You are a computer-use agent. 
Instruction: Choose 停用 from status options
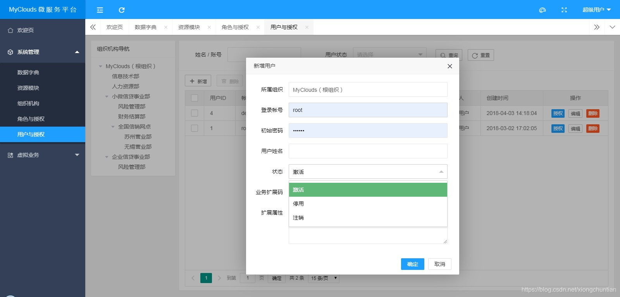pos(368,204)
